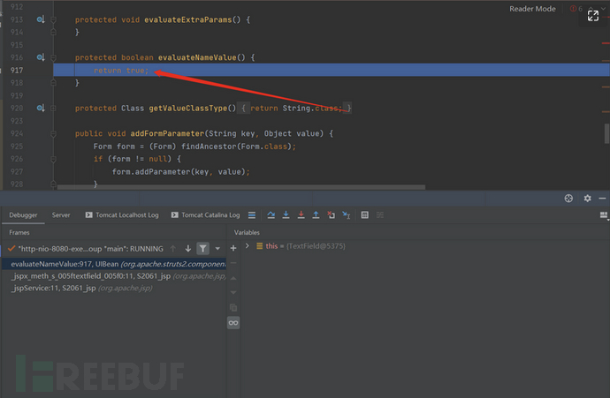This screenshot has width=610, height=398.
Task: Click the editor horizontal scrollbar
Action: [x=241, y=187]
